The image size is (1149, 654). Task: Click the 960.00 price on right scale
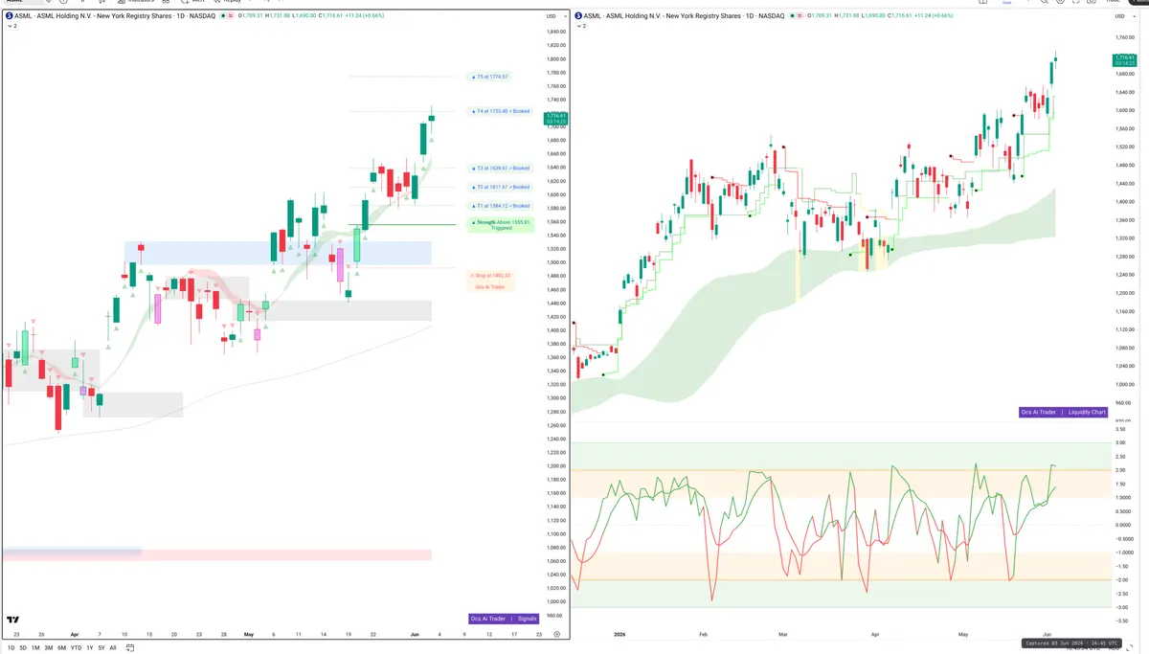click(x=1123, y=403)
